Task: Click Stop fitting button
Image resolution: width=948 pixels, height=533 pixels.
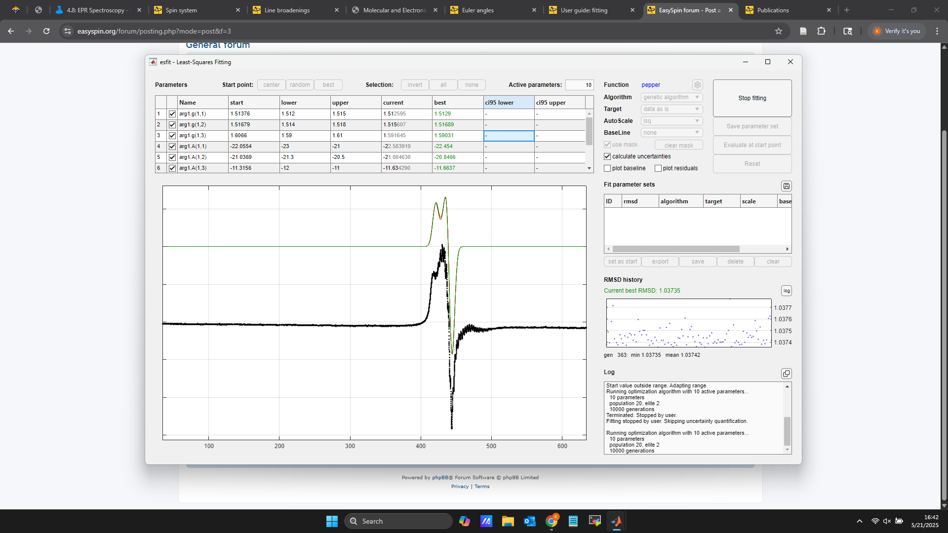Action: pos(752,98)
